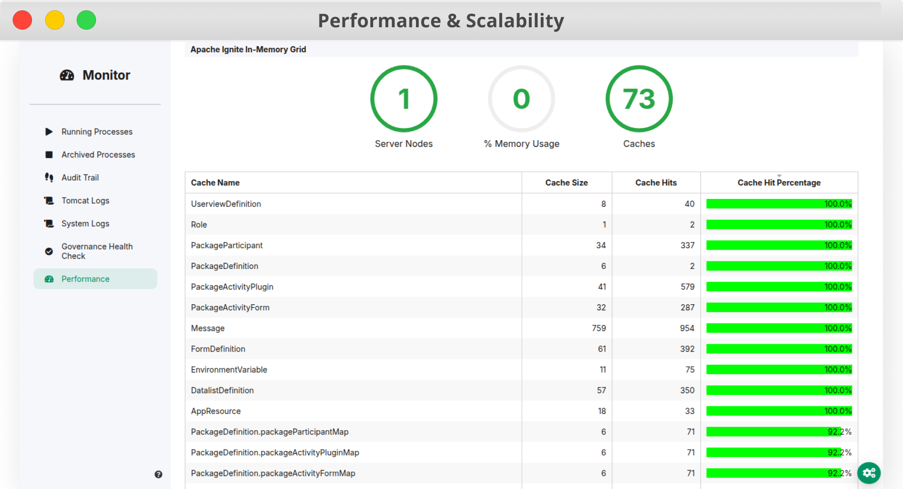
Task: Sort table by Cache Hits header
Action: [x=655, y=183]
